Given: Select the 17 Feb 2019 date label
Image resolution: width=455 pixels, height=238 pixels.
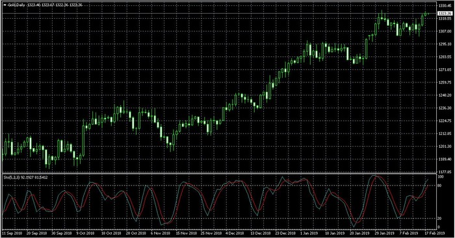Looking at the screenshot, I should pyautogui.click(x=434, y=233).
